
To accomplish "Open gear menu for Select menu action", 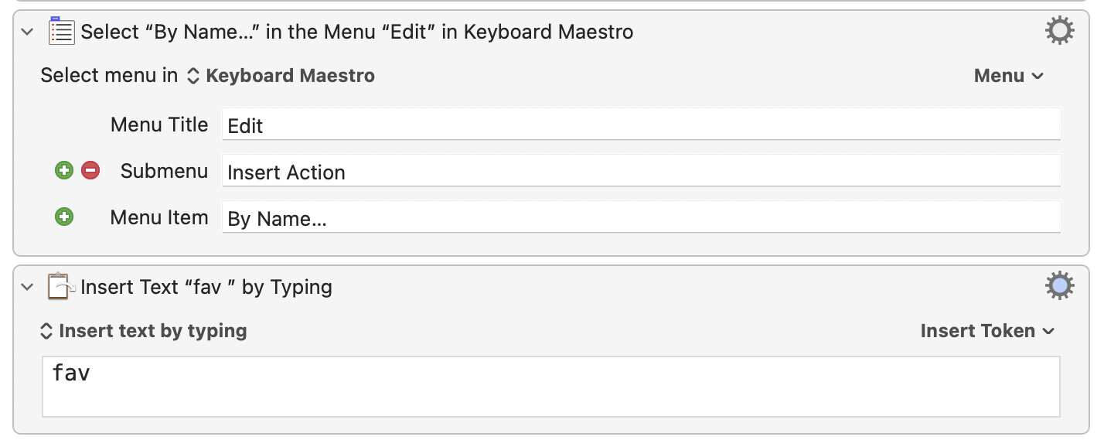I will 1059,31.
